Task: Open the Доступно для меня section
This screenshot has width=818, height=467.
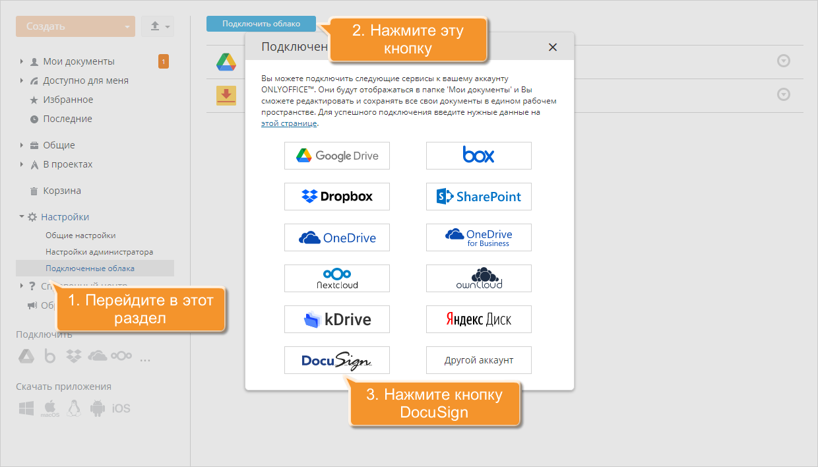Action: (86, 80)
